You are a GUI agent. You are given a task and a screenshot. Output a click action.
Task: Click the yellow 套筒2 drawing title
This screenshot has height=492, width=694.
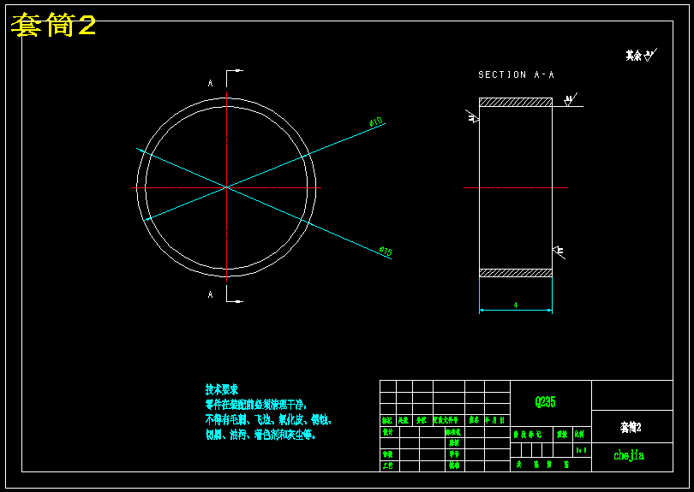tap(54, 25)
